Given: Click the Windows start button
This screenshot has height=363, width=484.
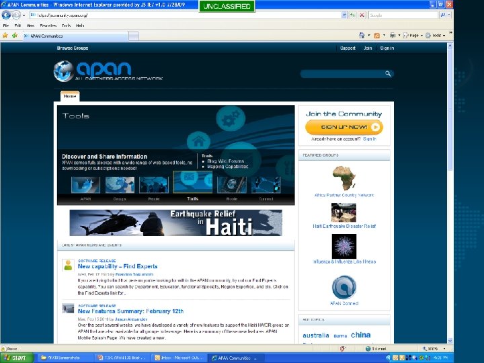Looking at the screenshot, I should pos(17,358).
